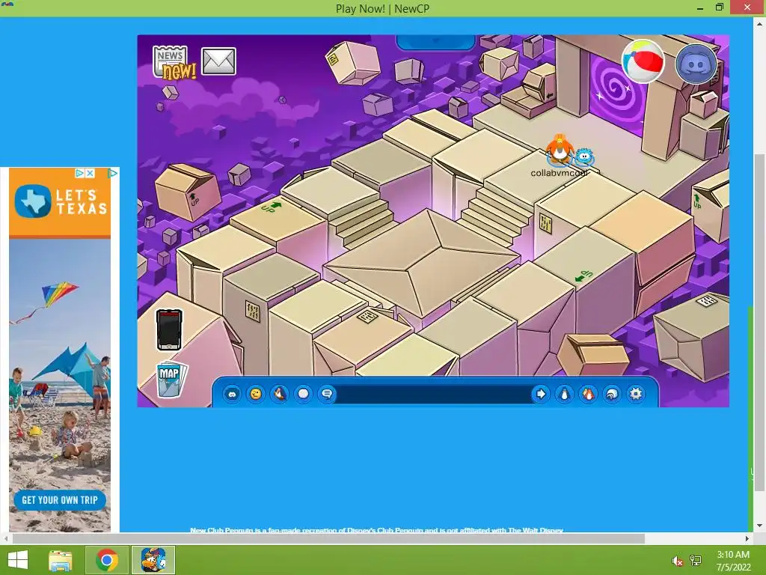Open the Map icon
Screen dimensions: 766x575
coord(171,378)
